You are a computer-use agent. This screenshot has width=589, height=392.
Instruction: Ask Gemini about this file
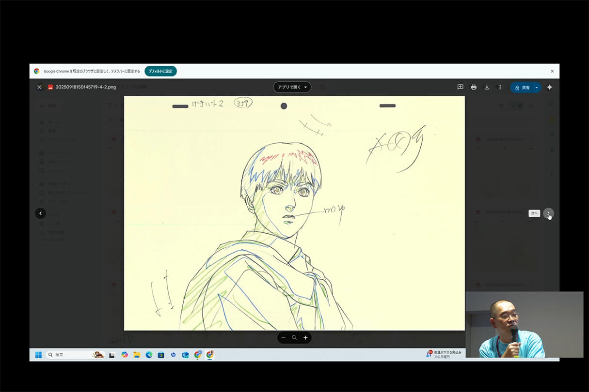point(550,88)
